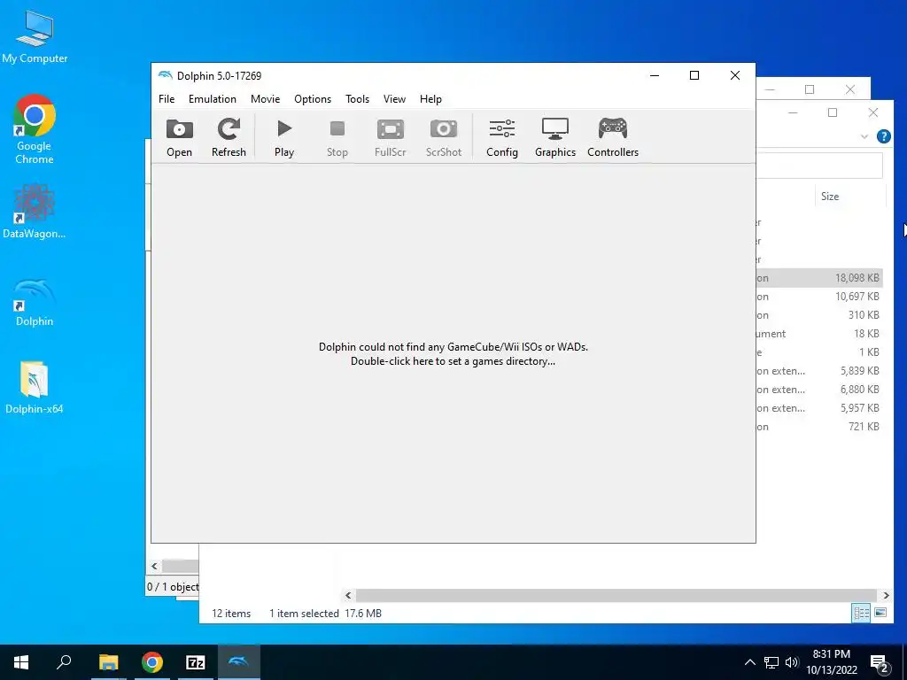Close the Dolphin emulator window
The width and height of the screenshot is (907, 680).
735,75
